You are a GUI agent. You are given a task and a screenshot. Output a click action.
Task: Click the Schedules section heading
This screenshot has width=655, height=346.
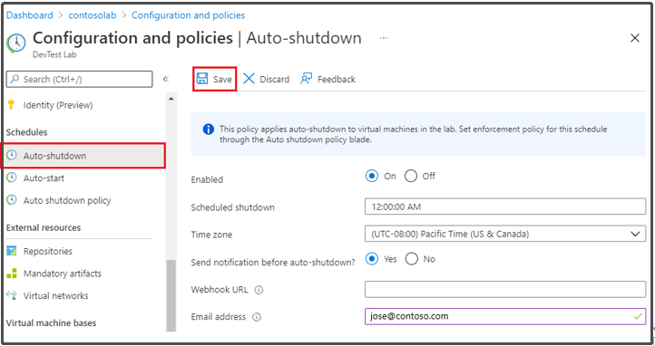[26, 132]
